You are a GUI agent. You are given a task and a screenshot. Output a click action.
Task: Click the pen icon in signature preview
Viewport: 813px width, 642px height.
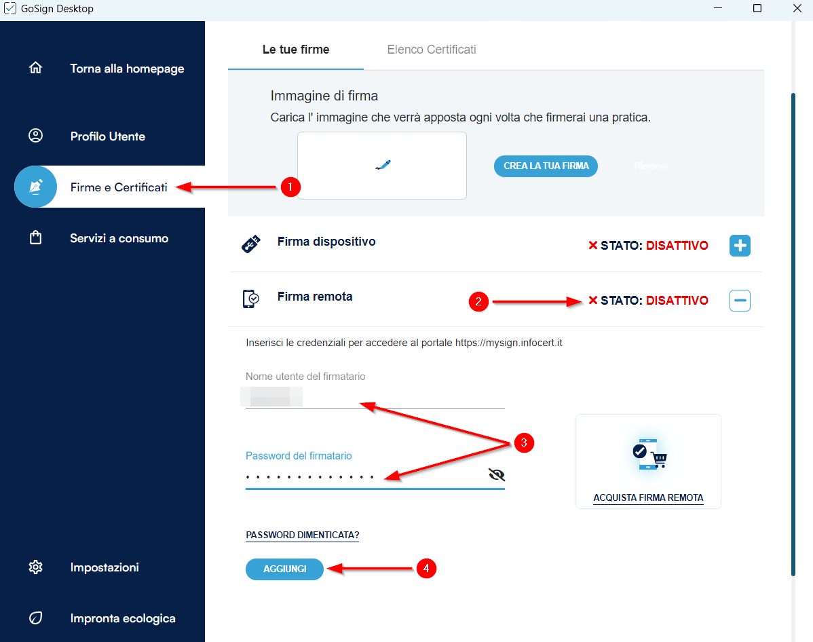(x=383, y=165)
